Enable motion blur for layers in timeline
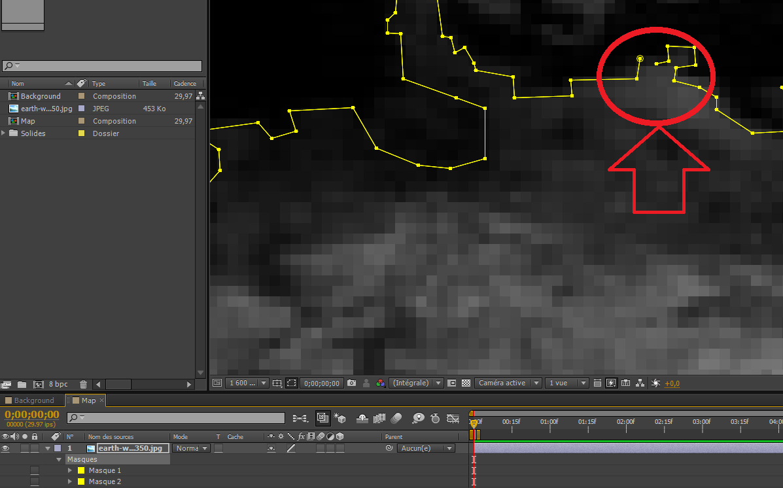The image size is (783, 488). (398, 418)
